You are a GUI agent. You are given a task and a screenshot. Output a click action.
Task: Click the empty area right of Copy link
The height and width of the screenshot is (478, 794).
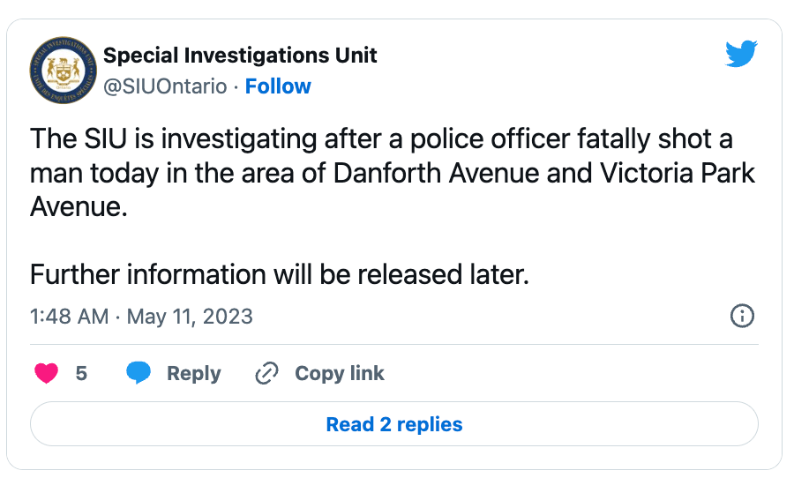click(571, 373)
